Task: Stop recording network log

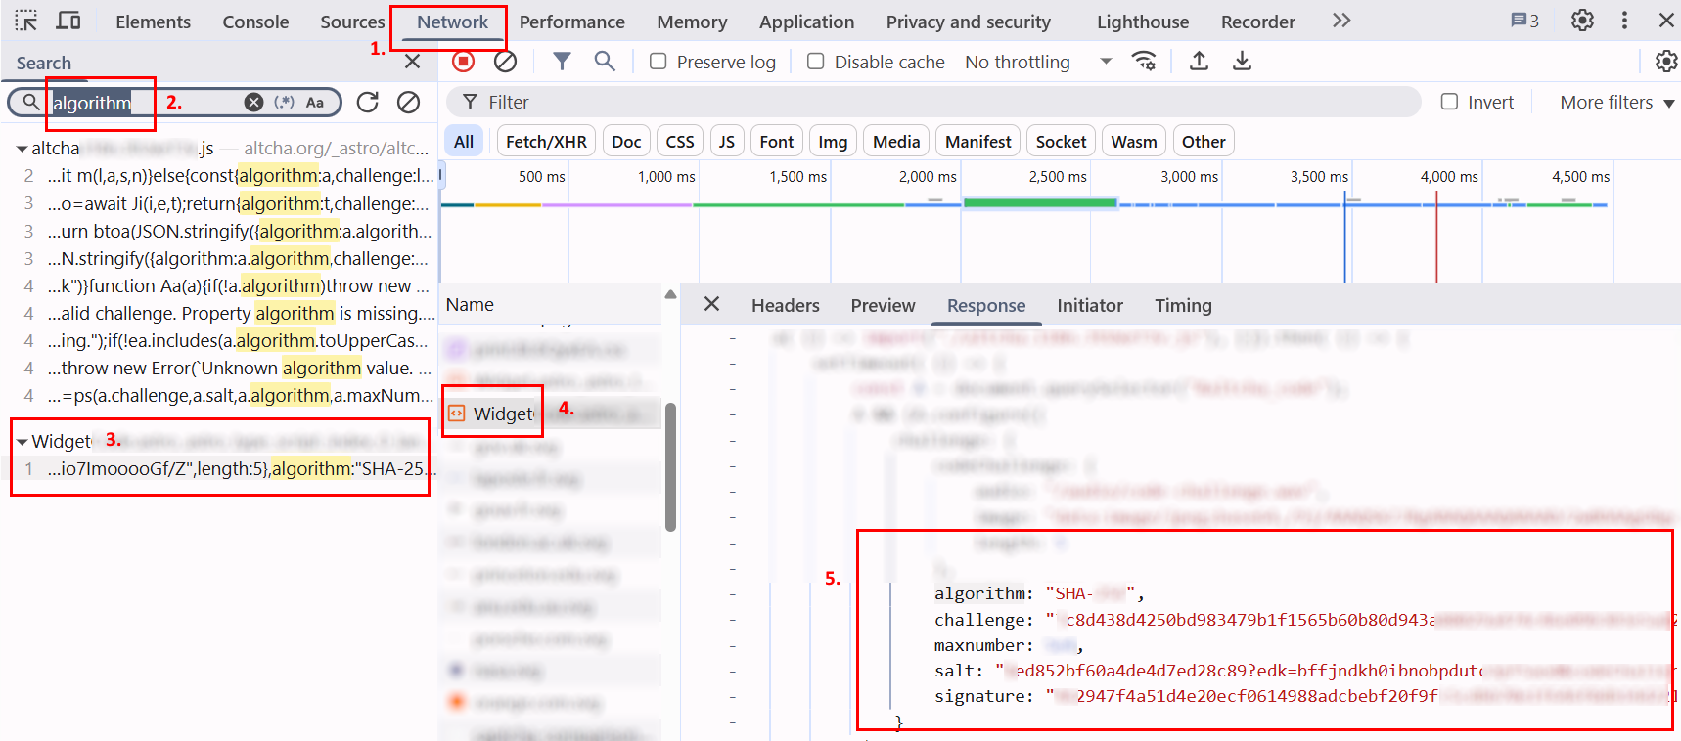Action: (464, 62)
